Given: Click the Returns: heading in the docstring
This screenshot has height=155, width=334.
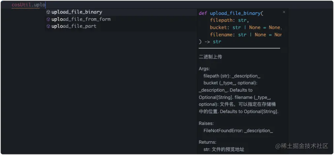Looking at the screenshot, I should (x=208, y=142).
